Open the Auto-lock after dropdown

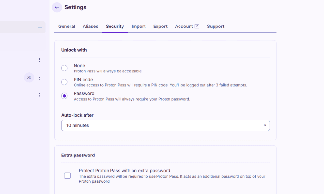coord(165,125)
